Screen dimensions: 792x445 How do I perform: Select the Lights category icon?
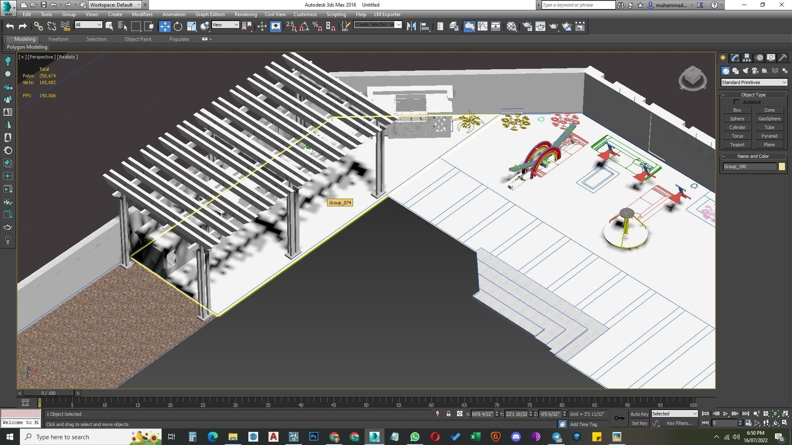coord(745,71)
